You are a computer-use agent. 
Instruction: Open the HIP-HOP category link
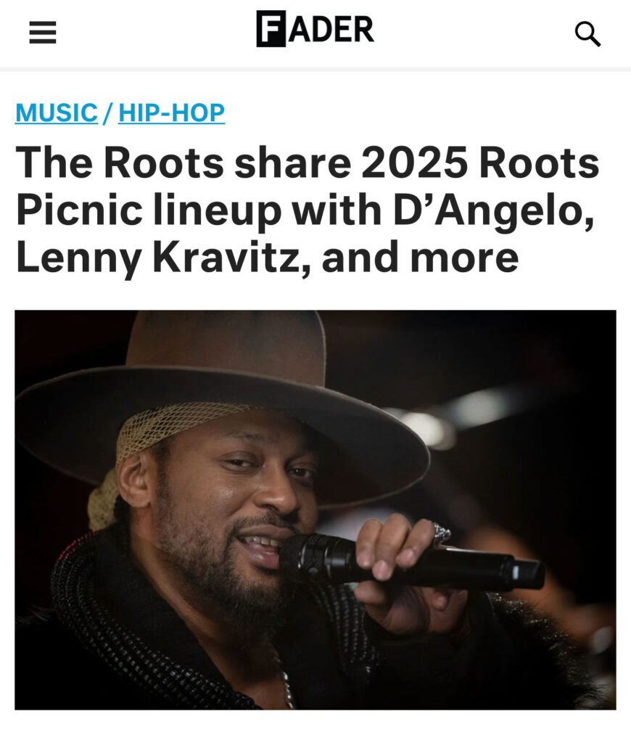pyautogui.click(x=171, y=112)
